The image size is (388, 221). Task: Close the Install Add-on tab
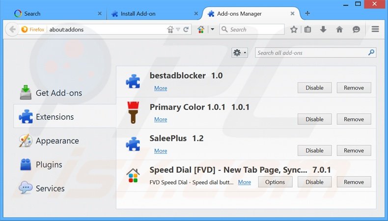(196, 14)
